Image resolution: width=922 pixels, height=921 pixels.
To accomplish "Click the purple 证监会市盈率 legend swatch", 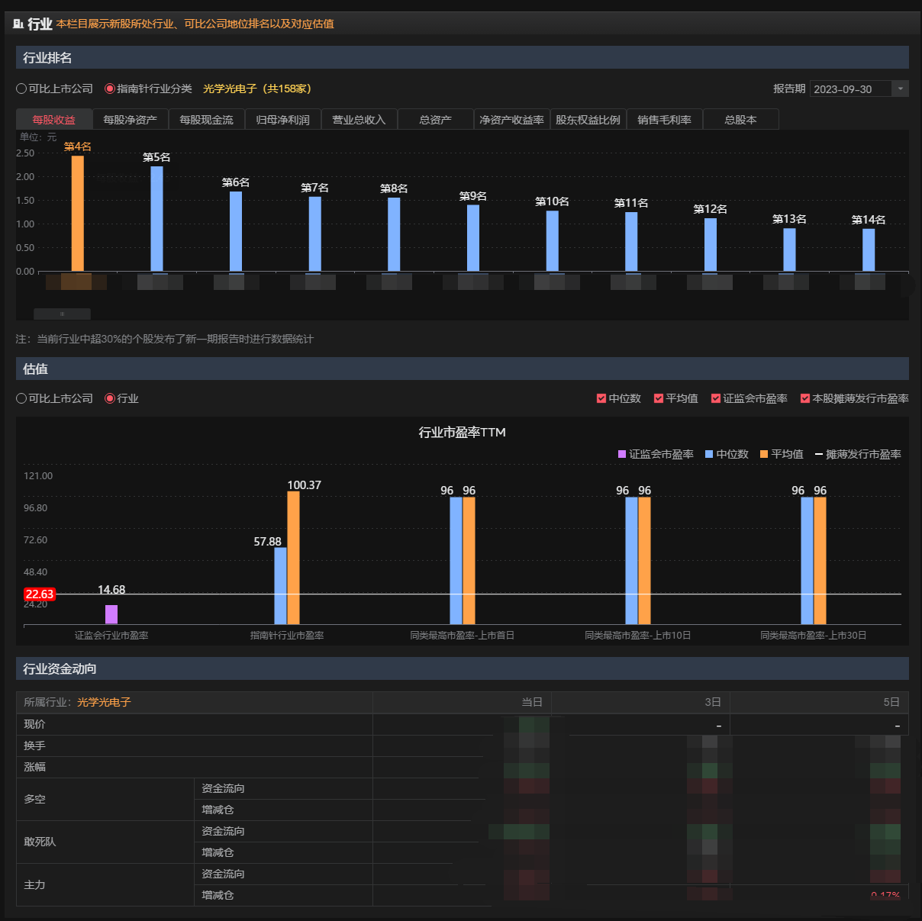I will pyautogui.click(x=622, y=454).
